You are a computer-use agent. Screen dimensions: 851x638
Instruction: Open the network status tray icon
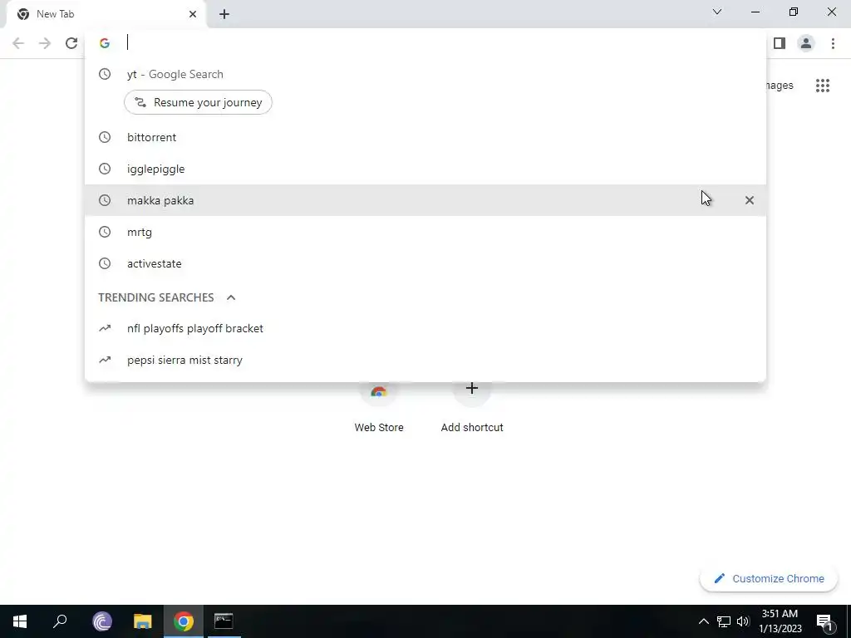tap(724, 621)
